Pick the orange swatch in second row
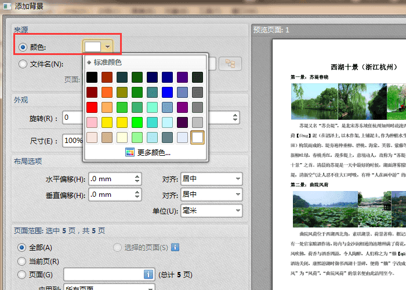The width and height of the screenshot is (406, 290). [107, 92]
